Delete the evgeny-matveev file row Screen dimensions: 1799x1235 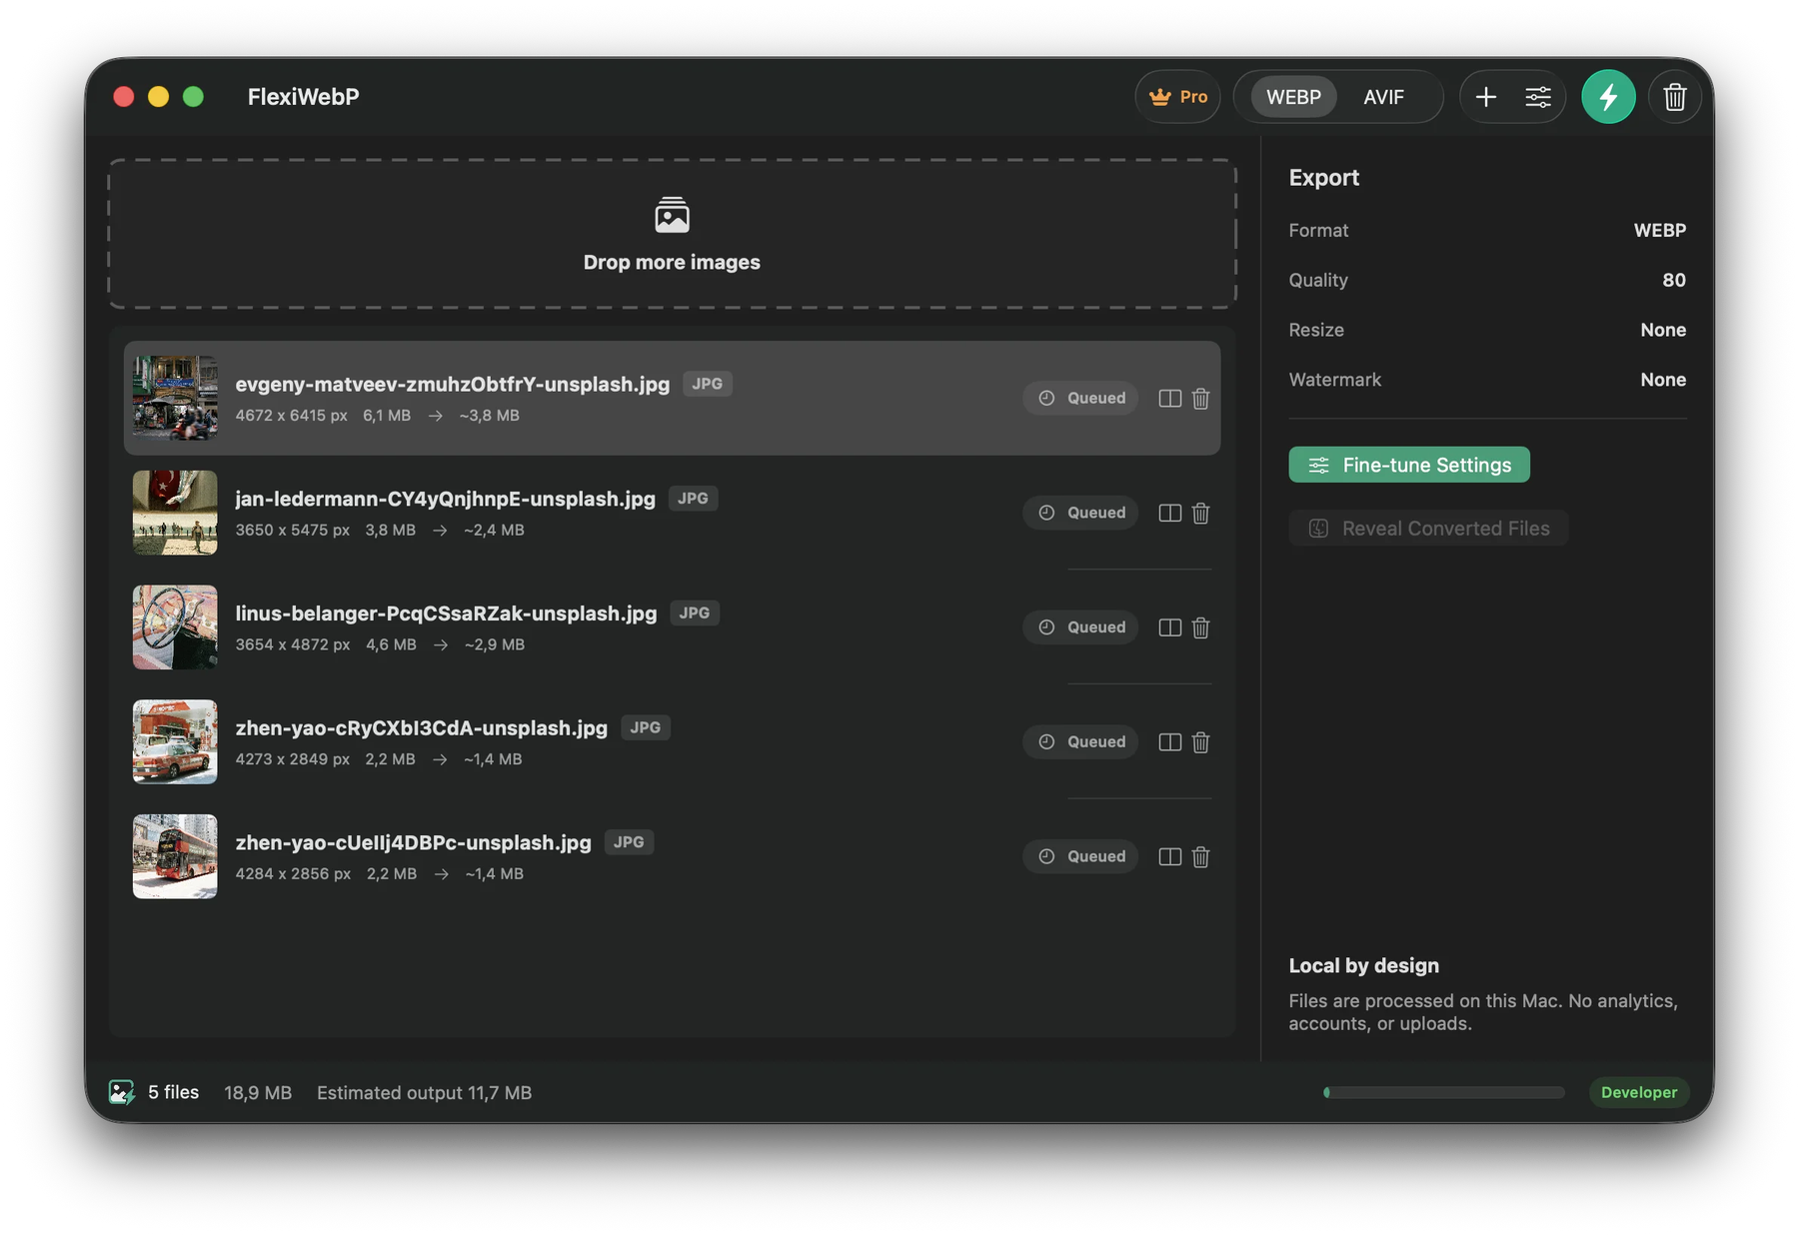click(1200, 398)
